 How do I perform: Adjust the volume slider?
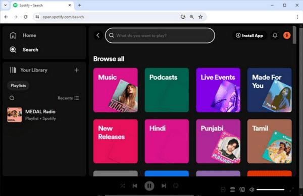270,189
